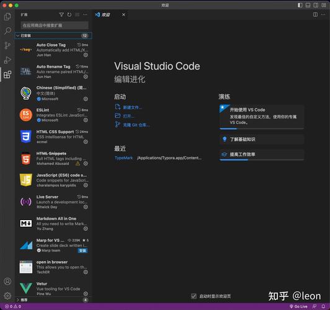Image resolution: width=330 pixels, height=310 pixels.
Task: Select the Extensions view icon
Action: [7, 74]
